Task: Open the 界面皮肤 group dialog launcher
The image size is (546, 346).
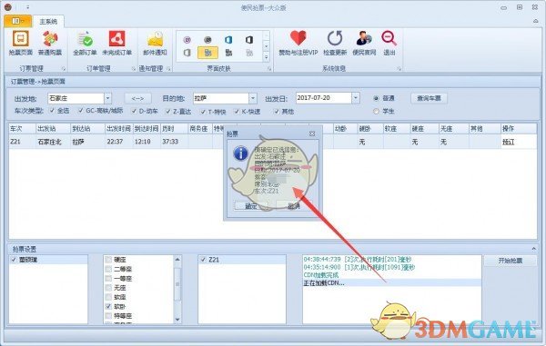Action: pyautogui.click(x=269, y=69)
